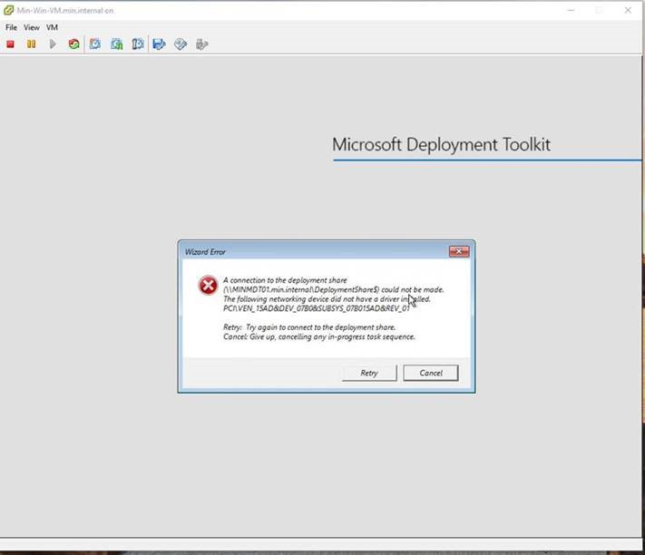Click the red error icon in dialog
The image size is (645, 555).
(x=208, y=286)
